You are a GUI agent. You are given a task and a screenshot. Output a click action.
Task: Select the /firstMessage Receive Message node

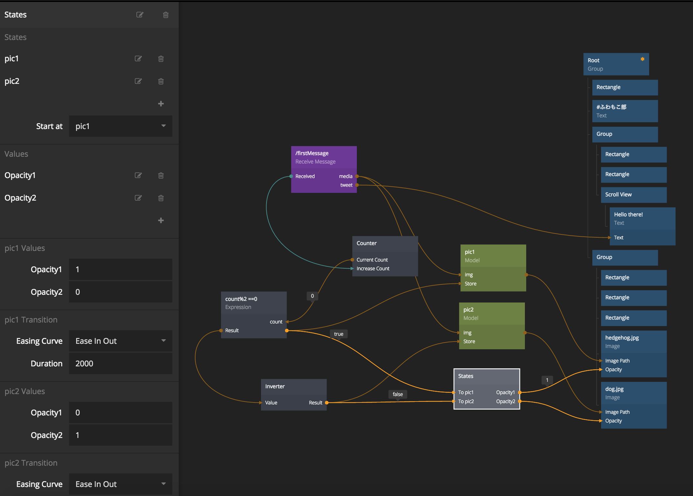click(x=324, y=157)
